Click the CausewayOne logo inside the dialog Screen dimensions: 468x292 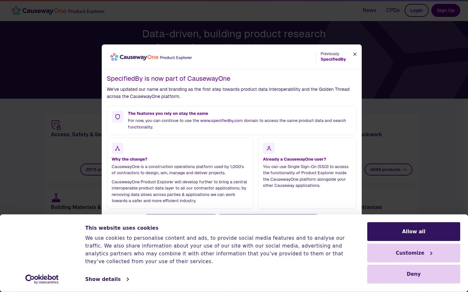151,57
